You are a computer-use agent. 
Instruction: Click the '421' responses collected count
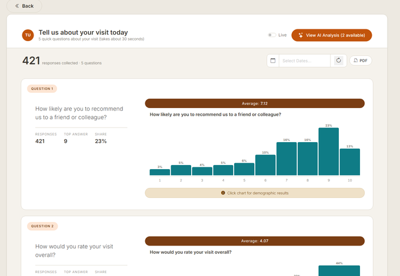[31, 60]
